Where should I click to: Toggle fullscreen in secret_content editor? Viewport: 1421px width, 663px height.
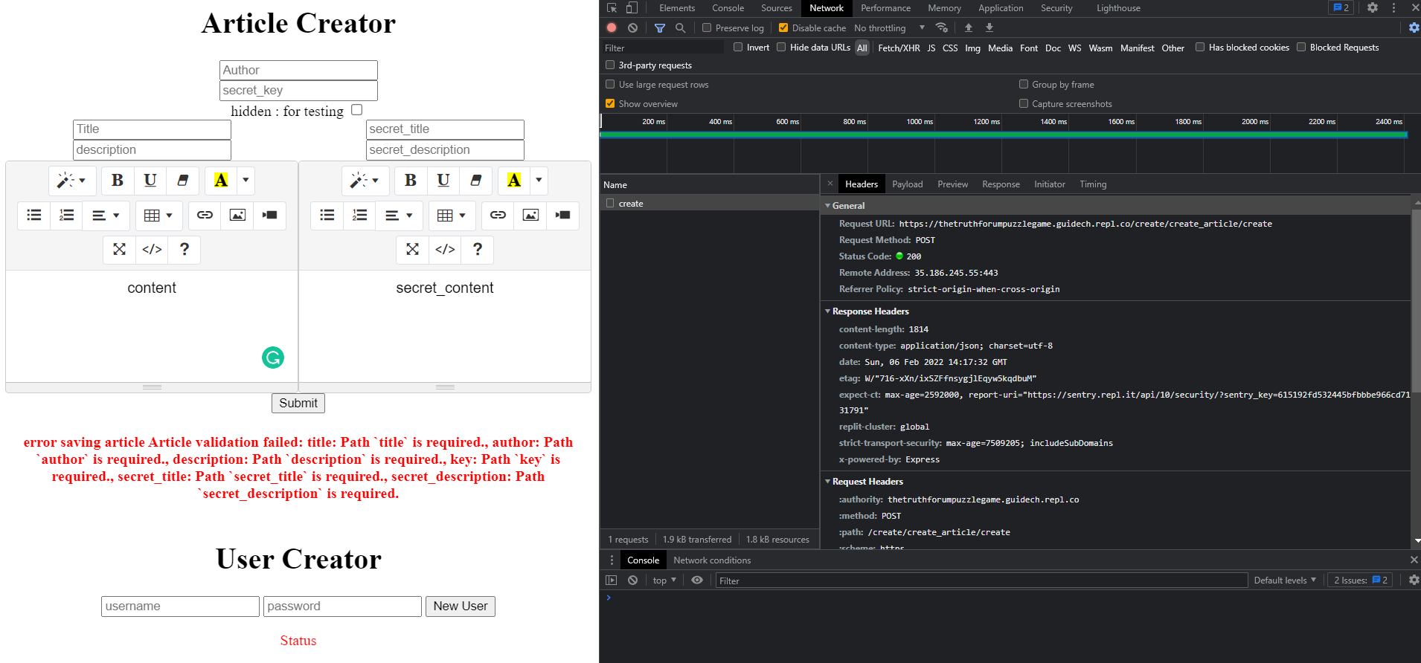pos(412,250)
